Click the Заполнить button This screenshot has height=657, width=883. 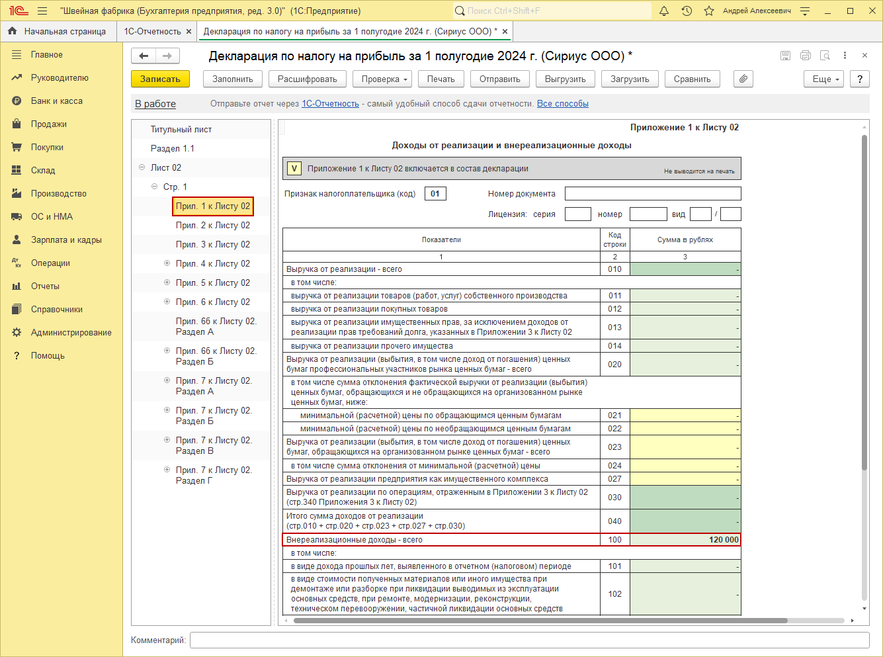tap(233, 79)
